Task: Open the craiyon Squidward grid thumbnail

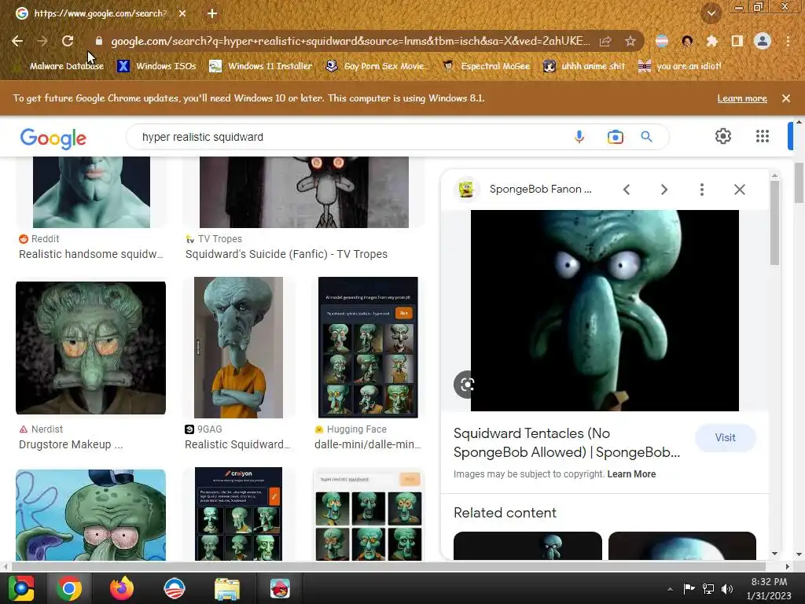Action: pos(238,514)
